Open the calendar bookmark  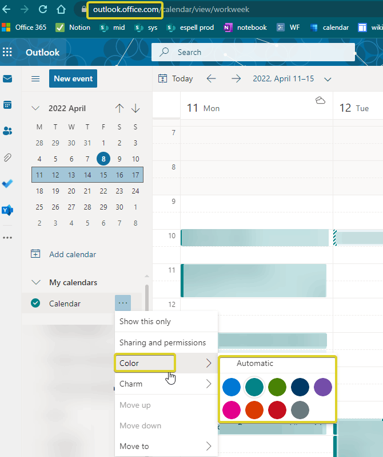click(x=329, y=27)
